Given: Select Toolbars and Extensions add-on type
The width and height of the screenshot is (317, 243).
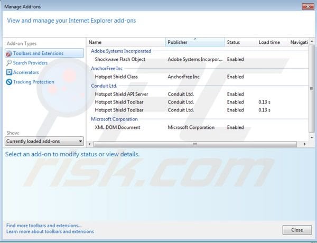Looking at the screenshot, I should pos(44,53).
